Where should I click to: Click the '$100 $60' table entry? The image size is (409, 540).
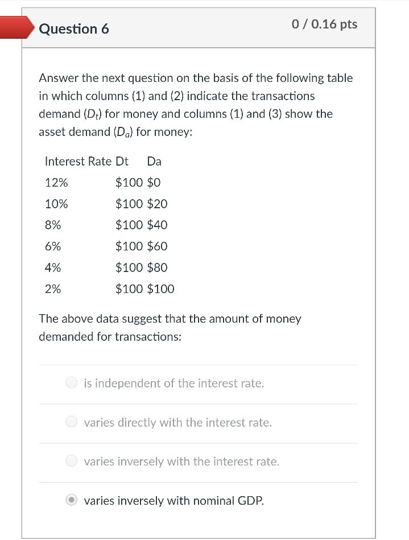(141, 246)
